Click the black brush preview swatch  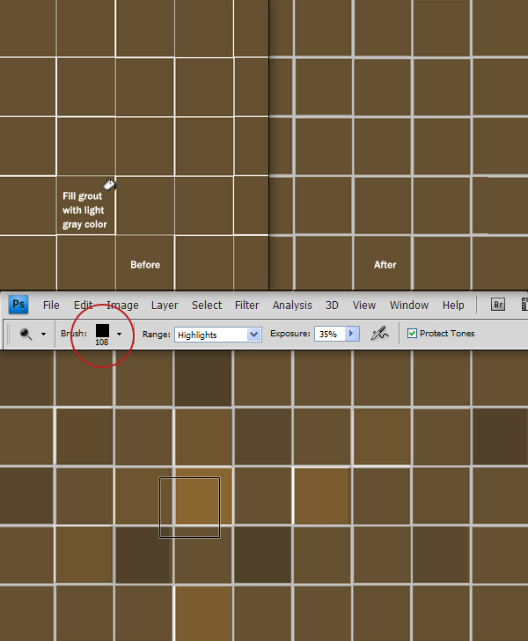pos(102,331)
